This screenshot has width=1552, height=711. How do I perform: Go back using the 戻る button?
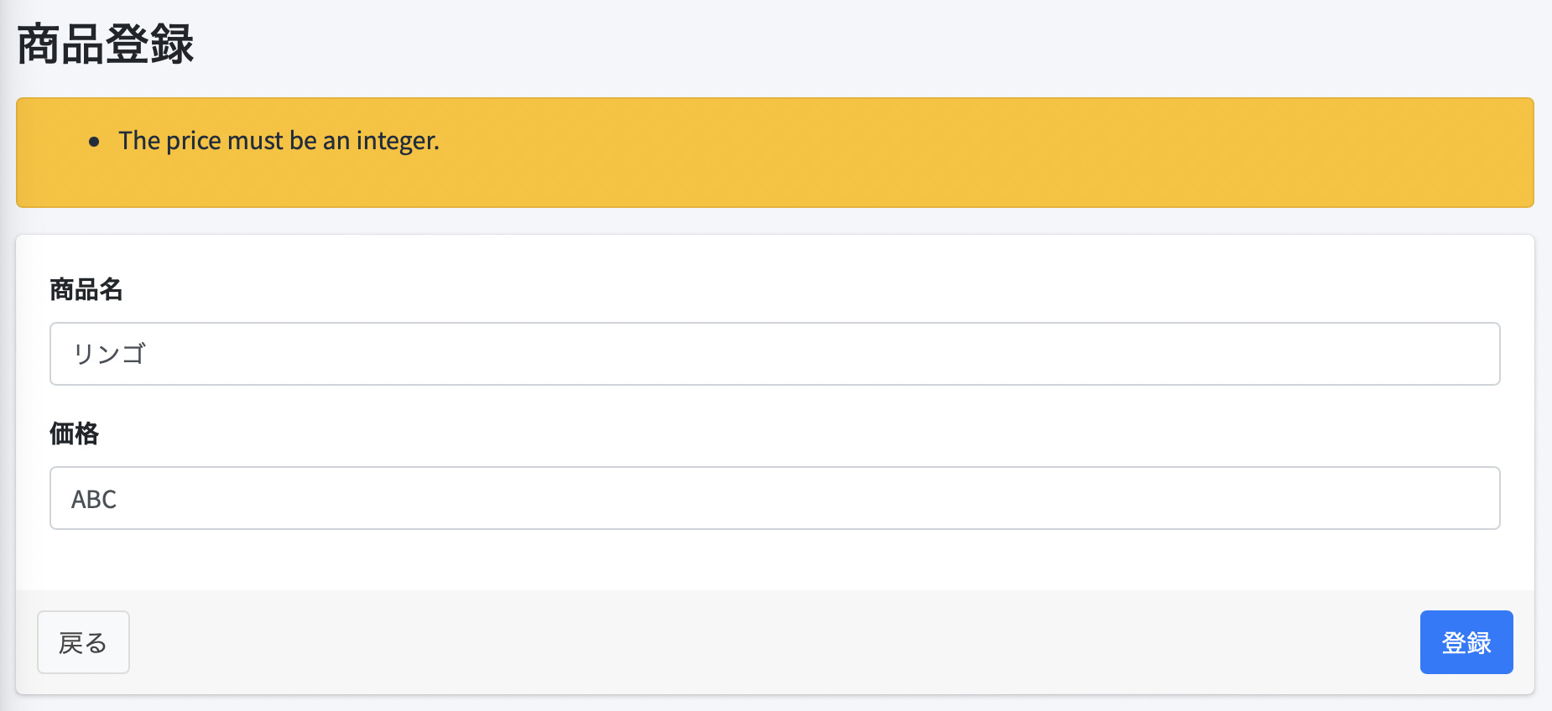pos(83,642)
